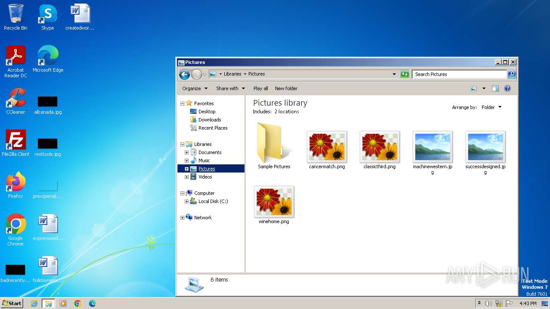
Task: Expand the Local Disk (C:) node
Action: (186, 201)
